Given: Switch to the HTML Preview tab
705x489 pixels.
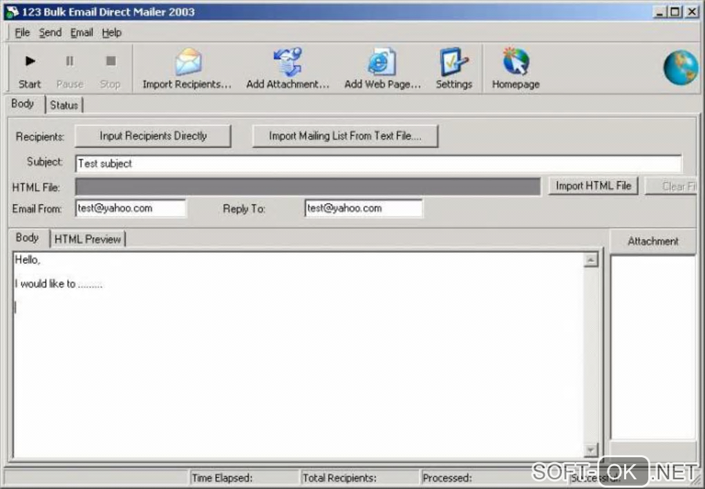Looking at the screenshot, I should tap(88, 239).
